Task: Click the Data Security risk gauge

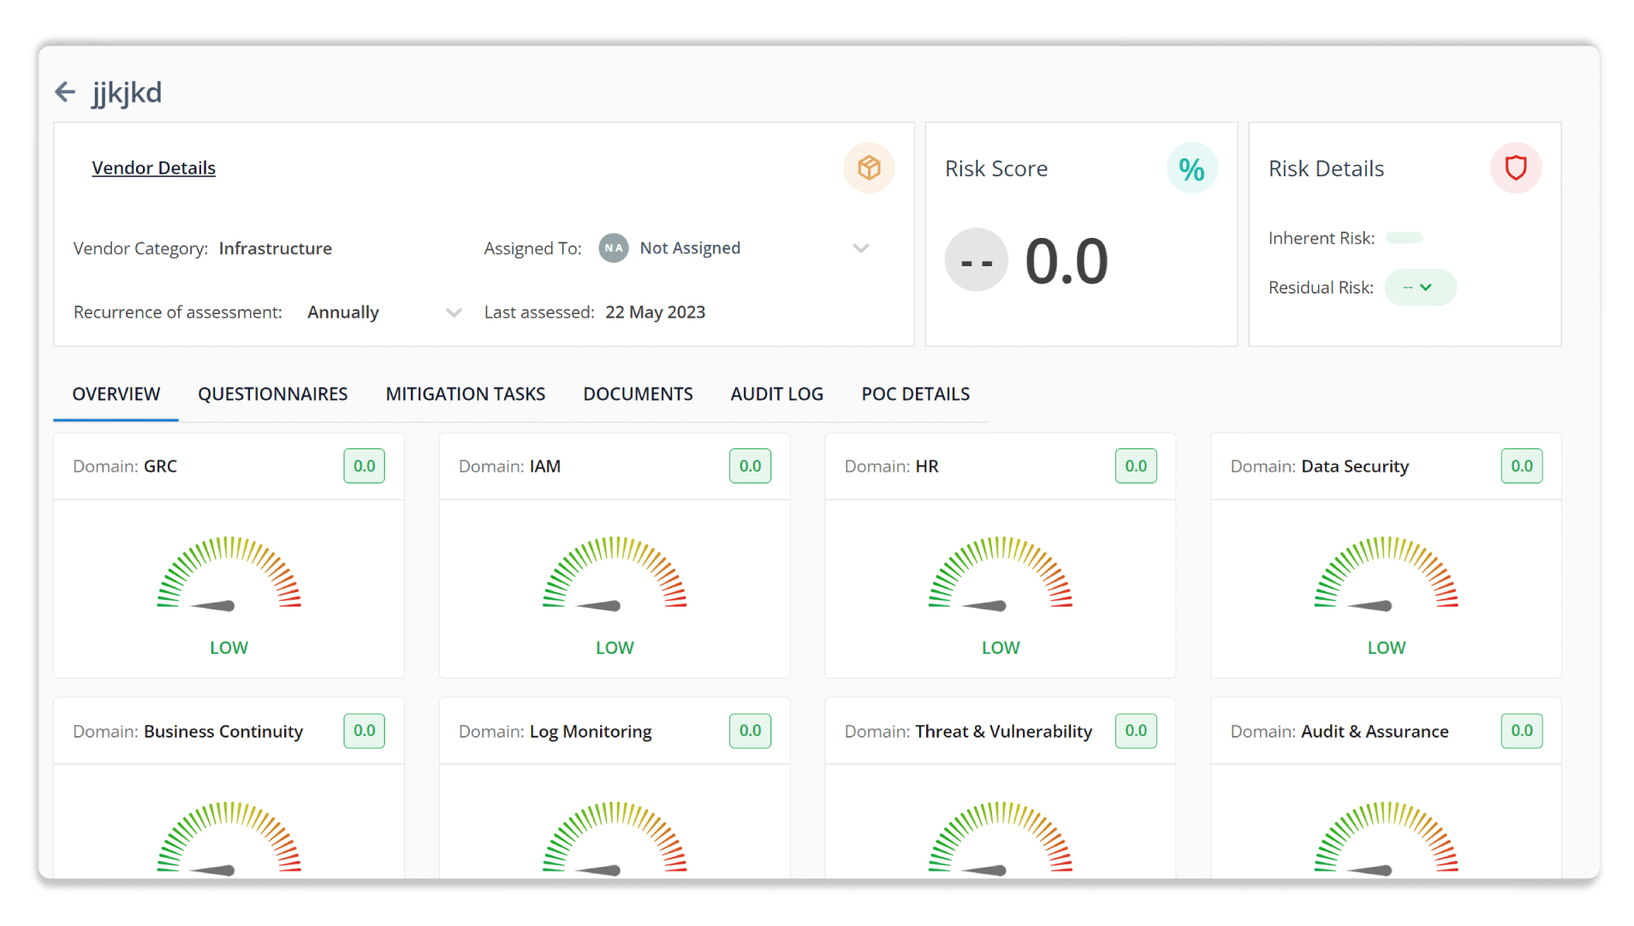Action: pos(1387,574)
